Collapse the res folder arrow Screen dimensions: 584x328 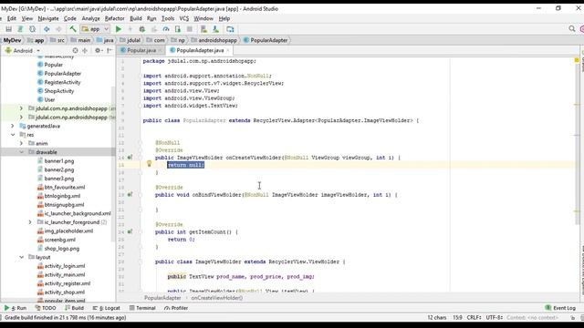coord(13,135)
